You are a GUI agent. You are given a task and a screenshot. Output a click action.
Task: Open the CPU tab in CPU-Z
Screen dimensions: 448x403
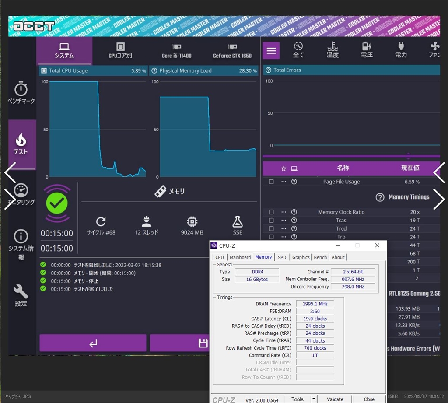(220, 257)
